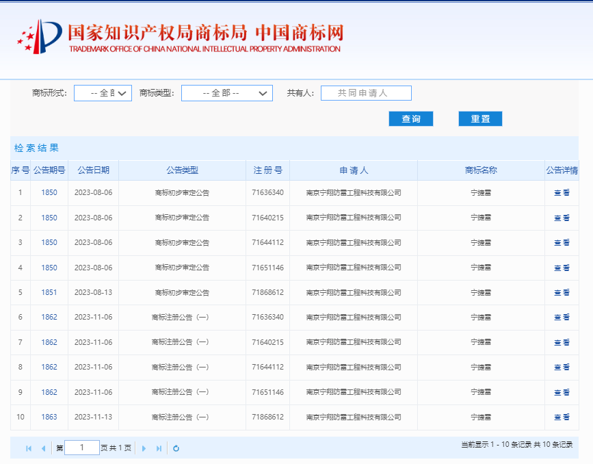The width and height of the screenshot is (593, 464).
Task: Open issue 1850 link in row 2
Action: pos(49,218)
